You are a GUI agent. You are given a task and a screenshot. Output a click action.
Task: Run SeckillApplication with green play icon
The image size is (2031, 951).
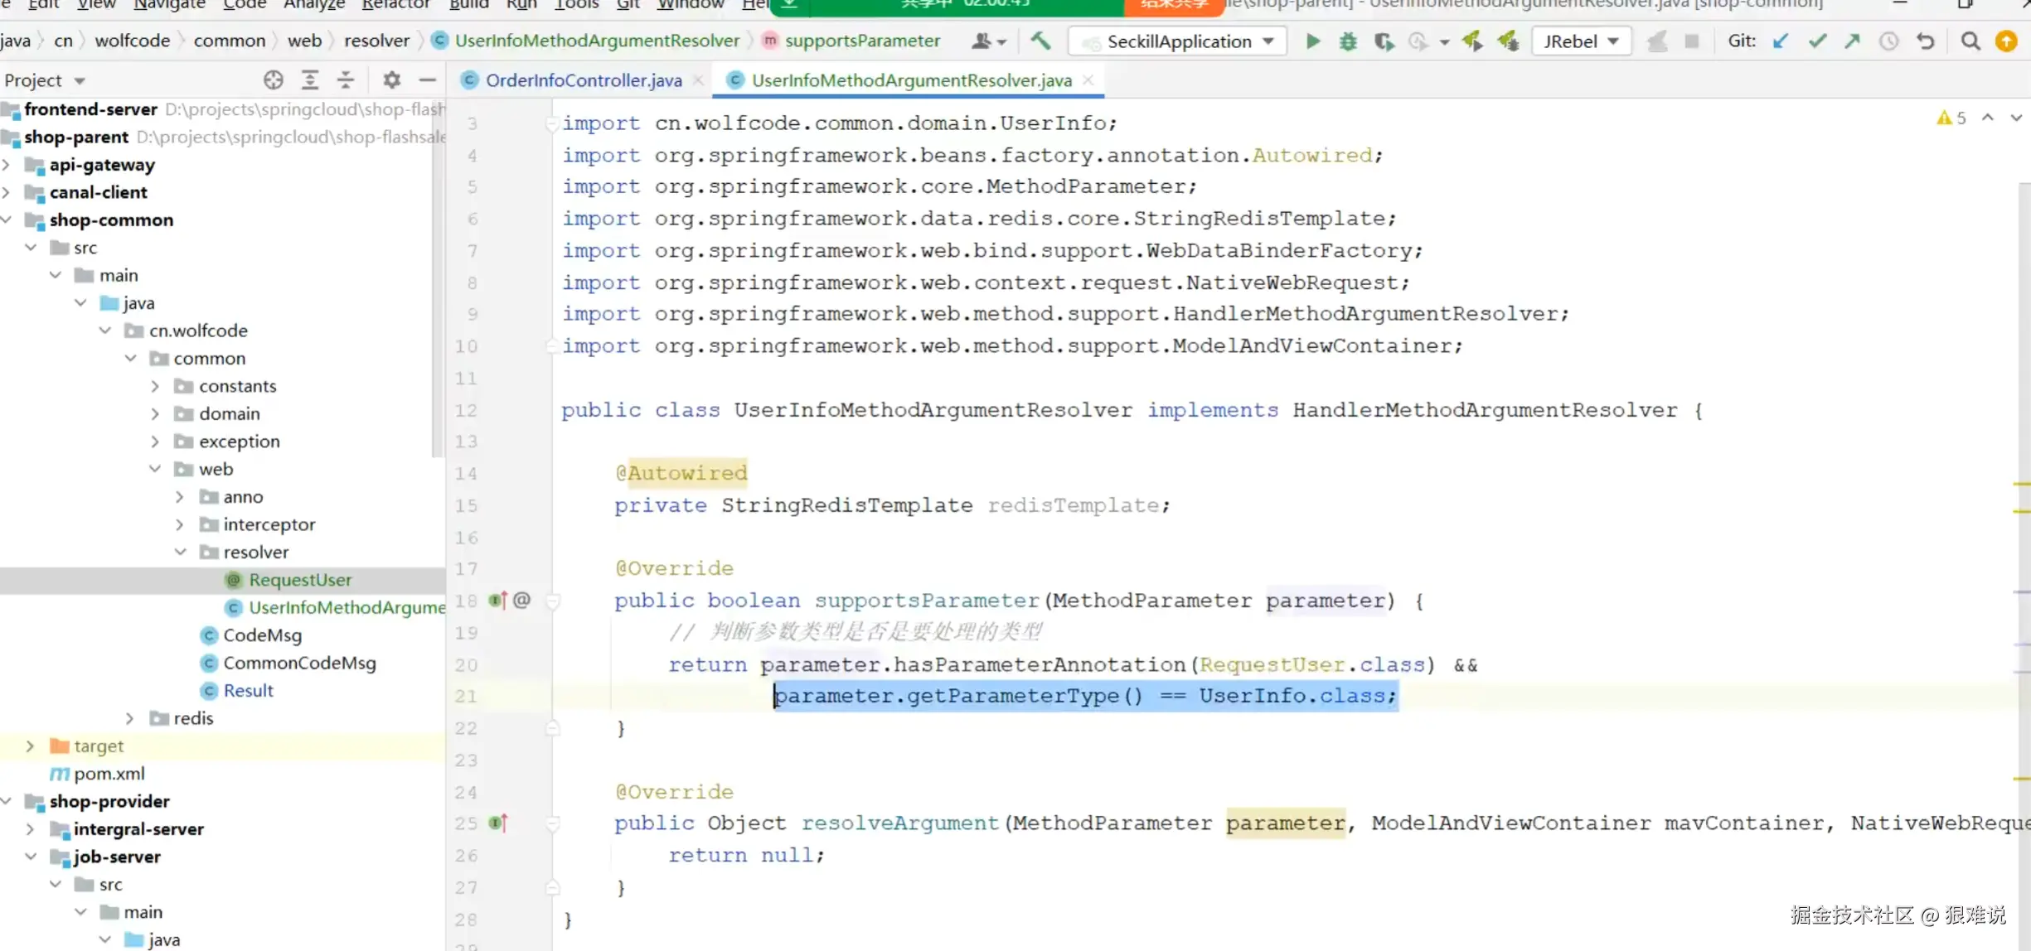[x=1312, y=41]
